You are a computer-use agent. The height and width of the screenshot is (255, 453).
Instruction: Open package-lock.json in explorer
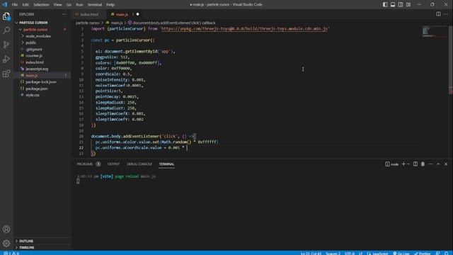click(42, 82)
